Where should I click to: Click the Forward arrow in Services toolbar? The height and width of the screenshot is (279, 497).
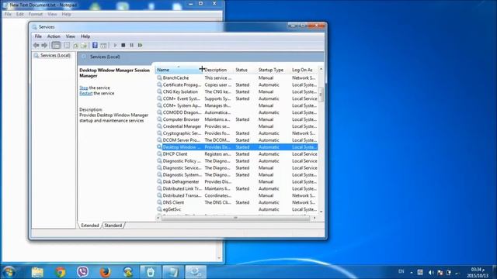point(44,45)
